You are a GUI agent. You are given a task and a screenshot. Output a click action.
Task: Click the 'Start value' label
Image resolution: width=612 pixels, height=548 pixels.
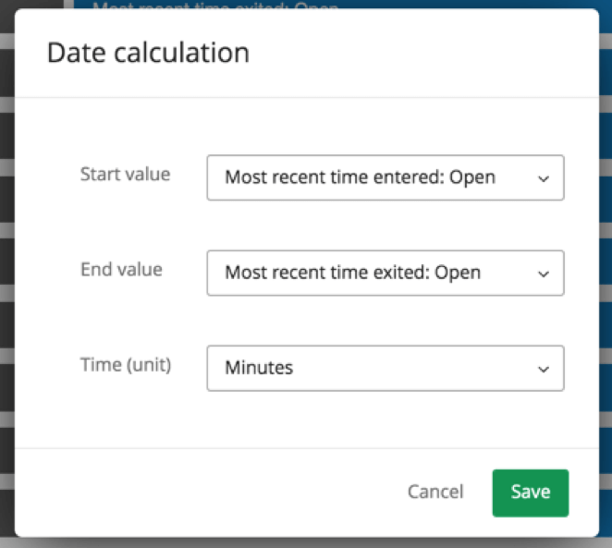pos(125,174)
